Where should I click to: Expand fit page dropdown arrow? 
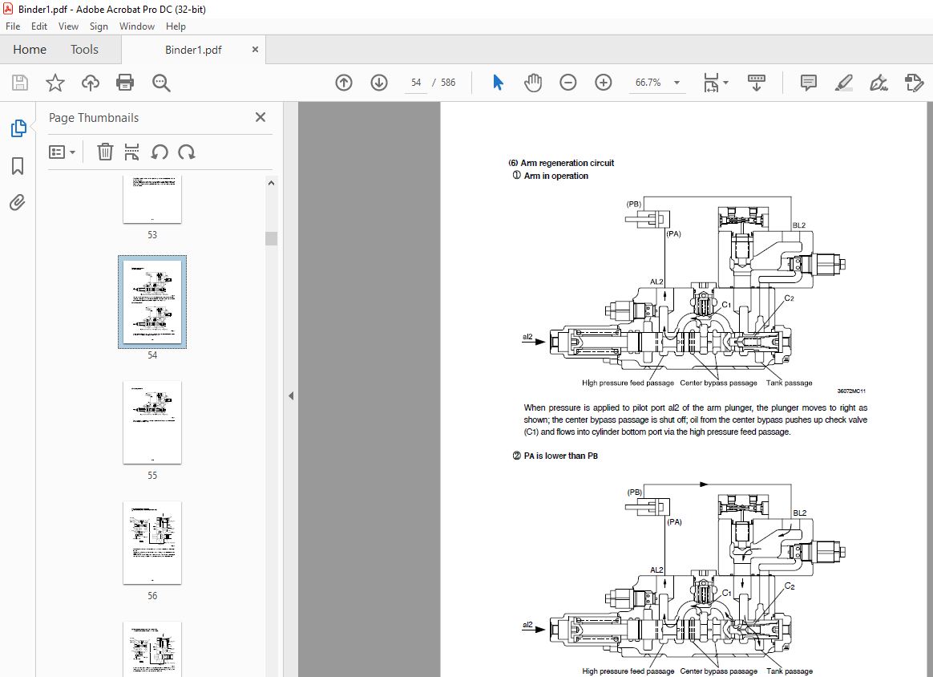(725, 83)
